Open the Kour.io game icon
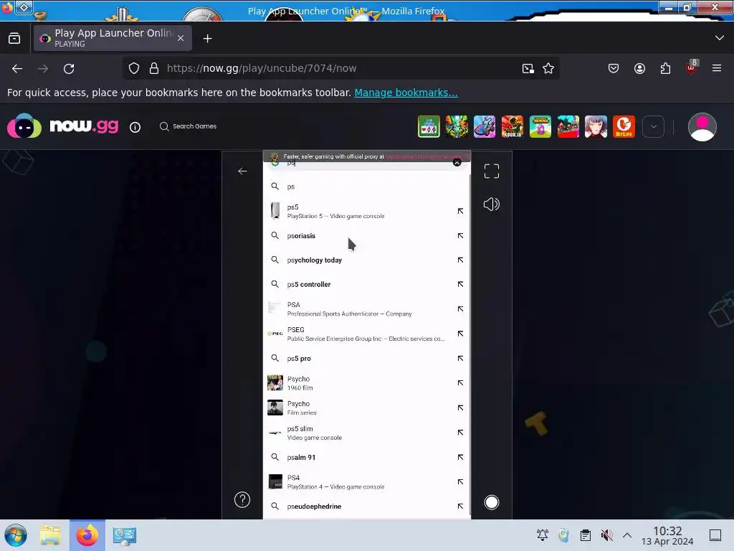Viewport: 734px width, 551px height. click(512, 126)
